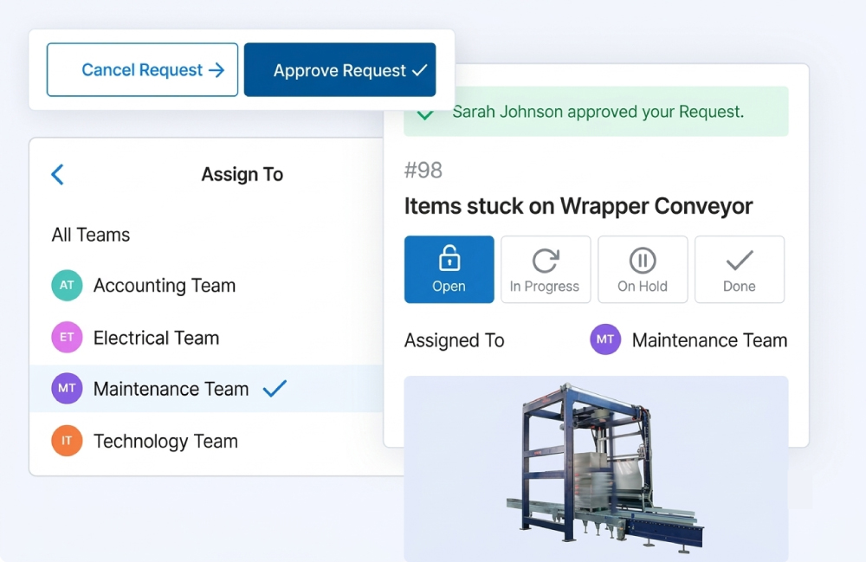The image size is (866, 562).
Task: Set status to Done
Action: click(740, 269)
